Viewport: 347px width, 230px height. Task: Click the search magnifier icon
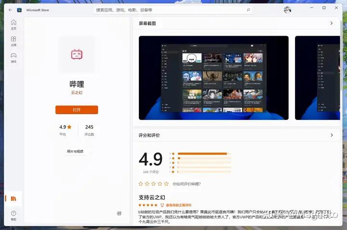(x=248, y=9)
